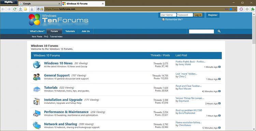Open Performance & Maintenance forum link
Viewport: 256px width, 131px height.
click(x=66, y=112)
